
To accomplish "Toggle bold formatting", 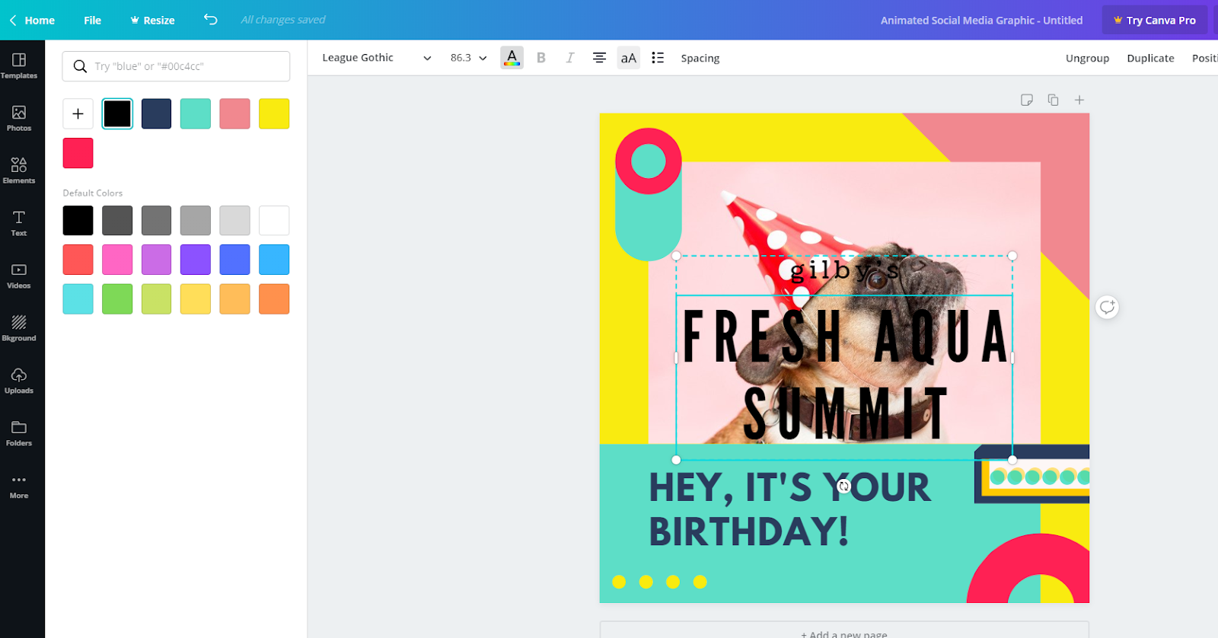I will tap(541, 58).
